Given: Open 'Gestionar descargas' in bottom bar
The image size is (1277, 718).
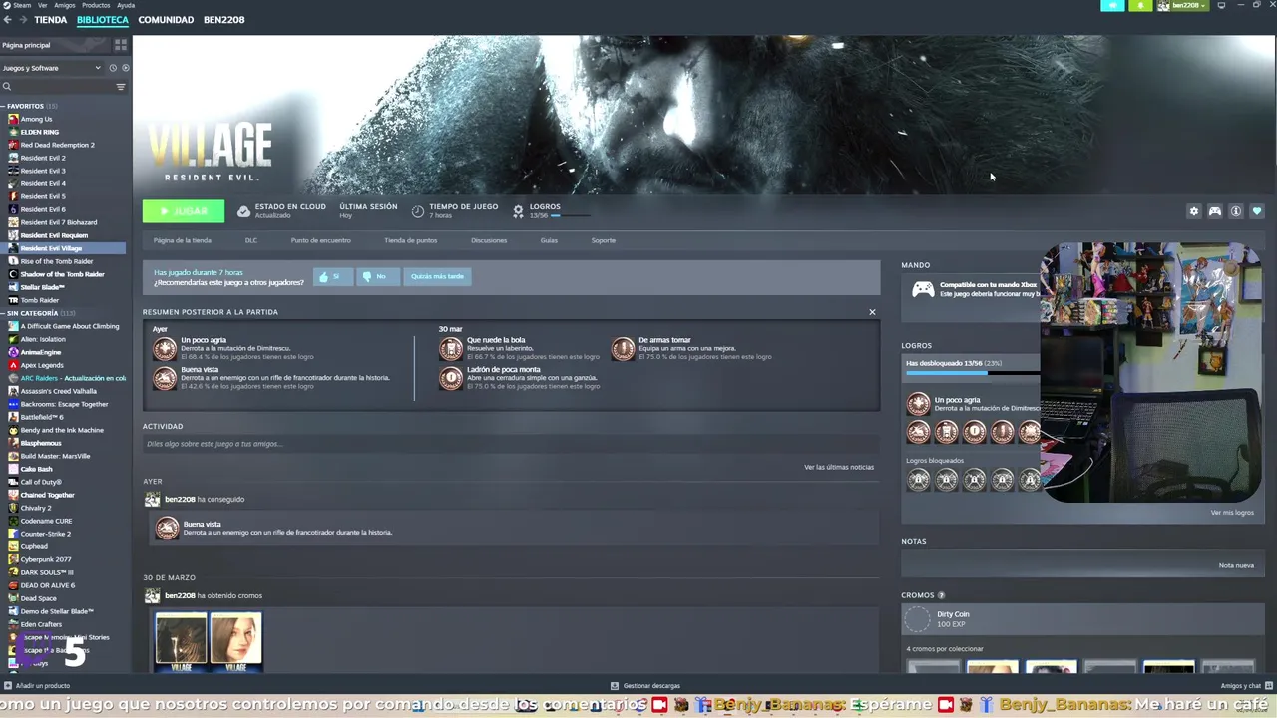Looking at the screenshot, I should [645, 686].
